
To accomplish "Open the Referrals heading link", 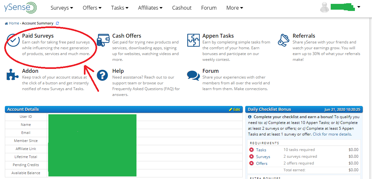I will tap(304, 36).
